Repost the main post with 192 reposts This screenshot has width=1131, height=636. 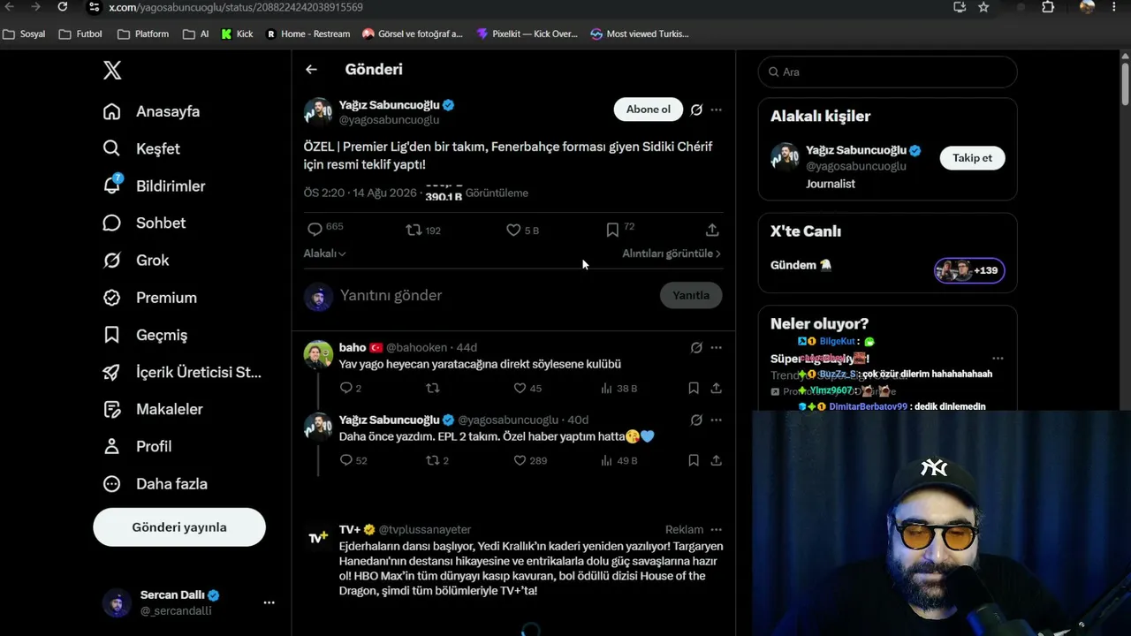pyautogui.click(x=414, y=230)
